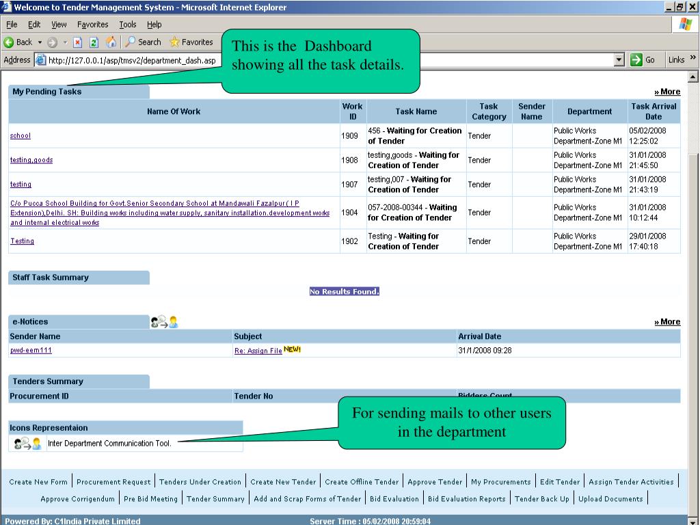Open the Help menu
Image resolution: width=700 pixels, height=525 pixels.
tap(154, 25)
